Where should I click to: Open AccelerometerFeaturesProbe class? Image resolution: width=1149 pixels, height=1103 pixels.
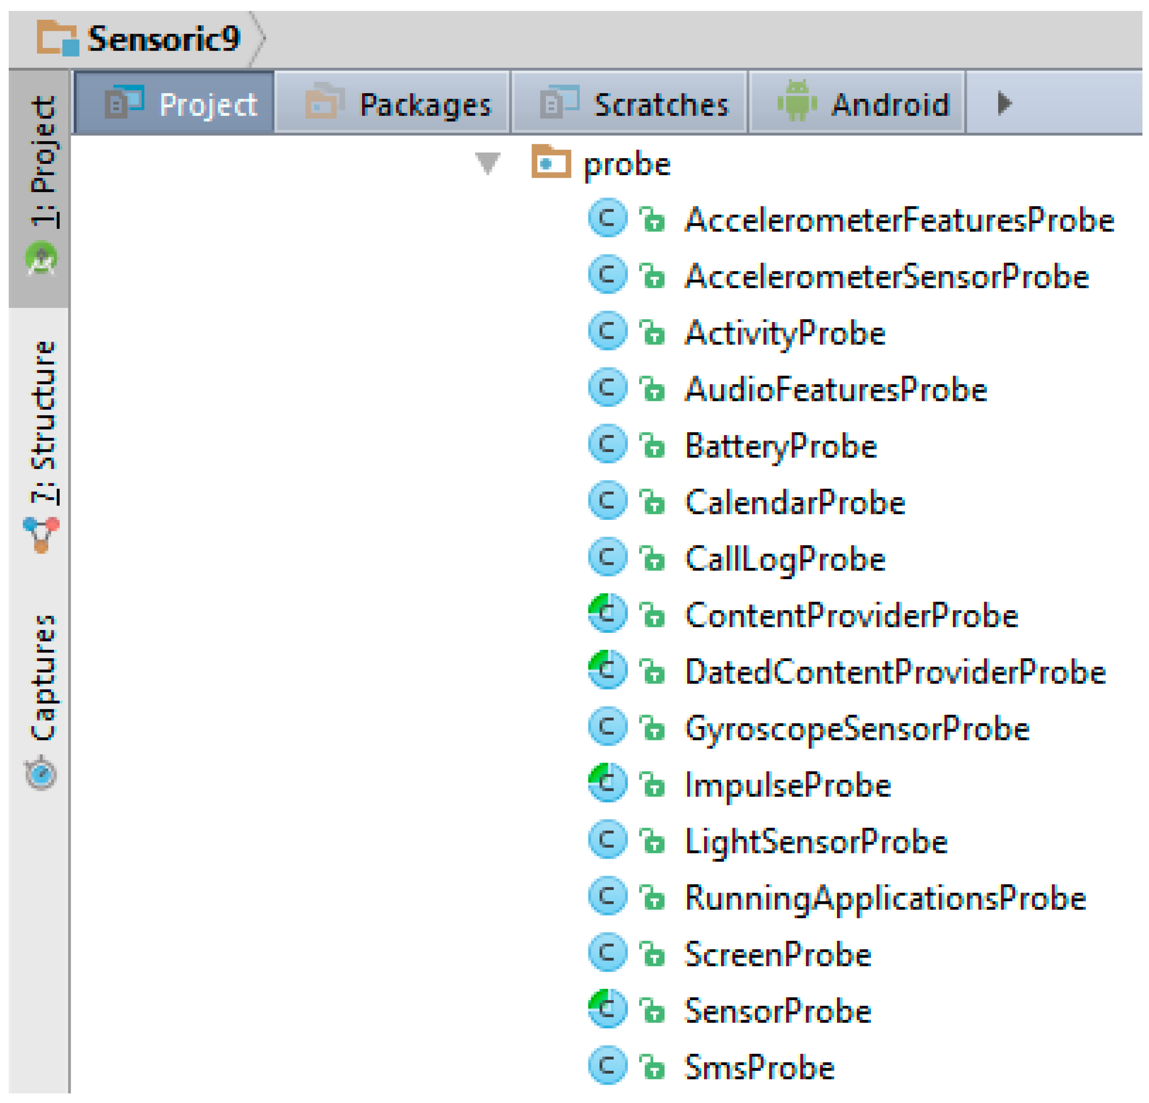(x=899, y=221)
